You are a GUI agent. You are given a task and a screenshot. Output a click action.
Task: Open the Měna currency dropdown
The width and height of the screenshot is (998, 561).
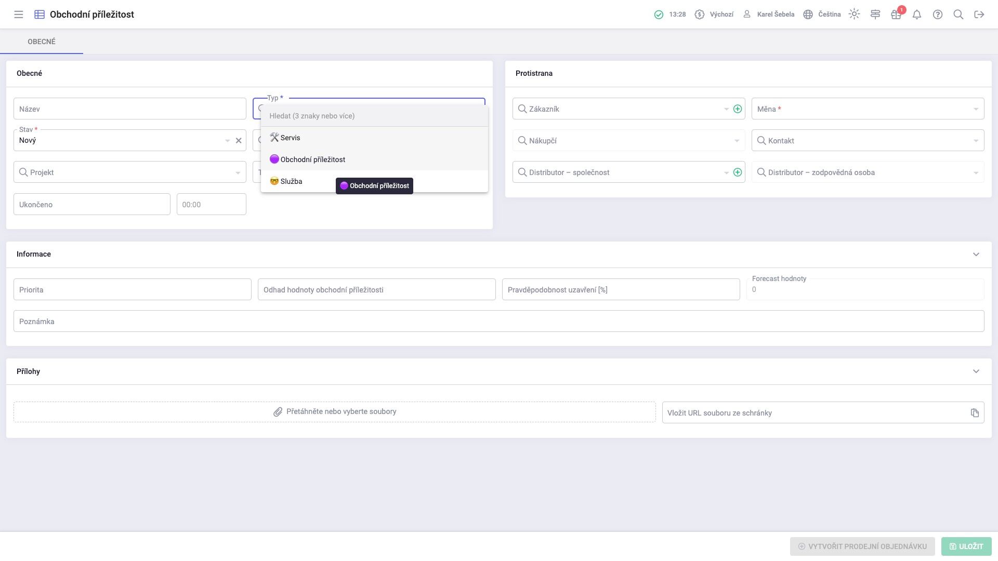[867, 109]
